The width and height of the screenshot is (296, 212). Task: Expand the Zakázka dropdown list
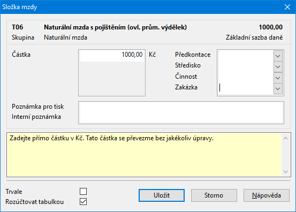coord(278,88)
